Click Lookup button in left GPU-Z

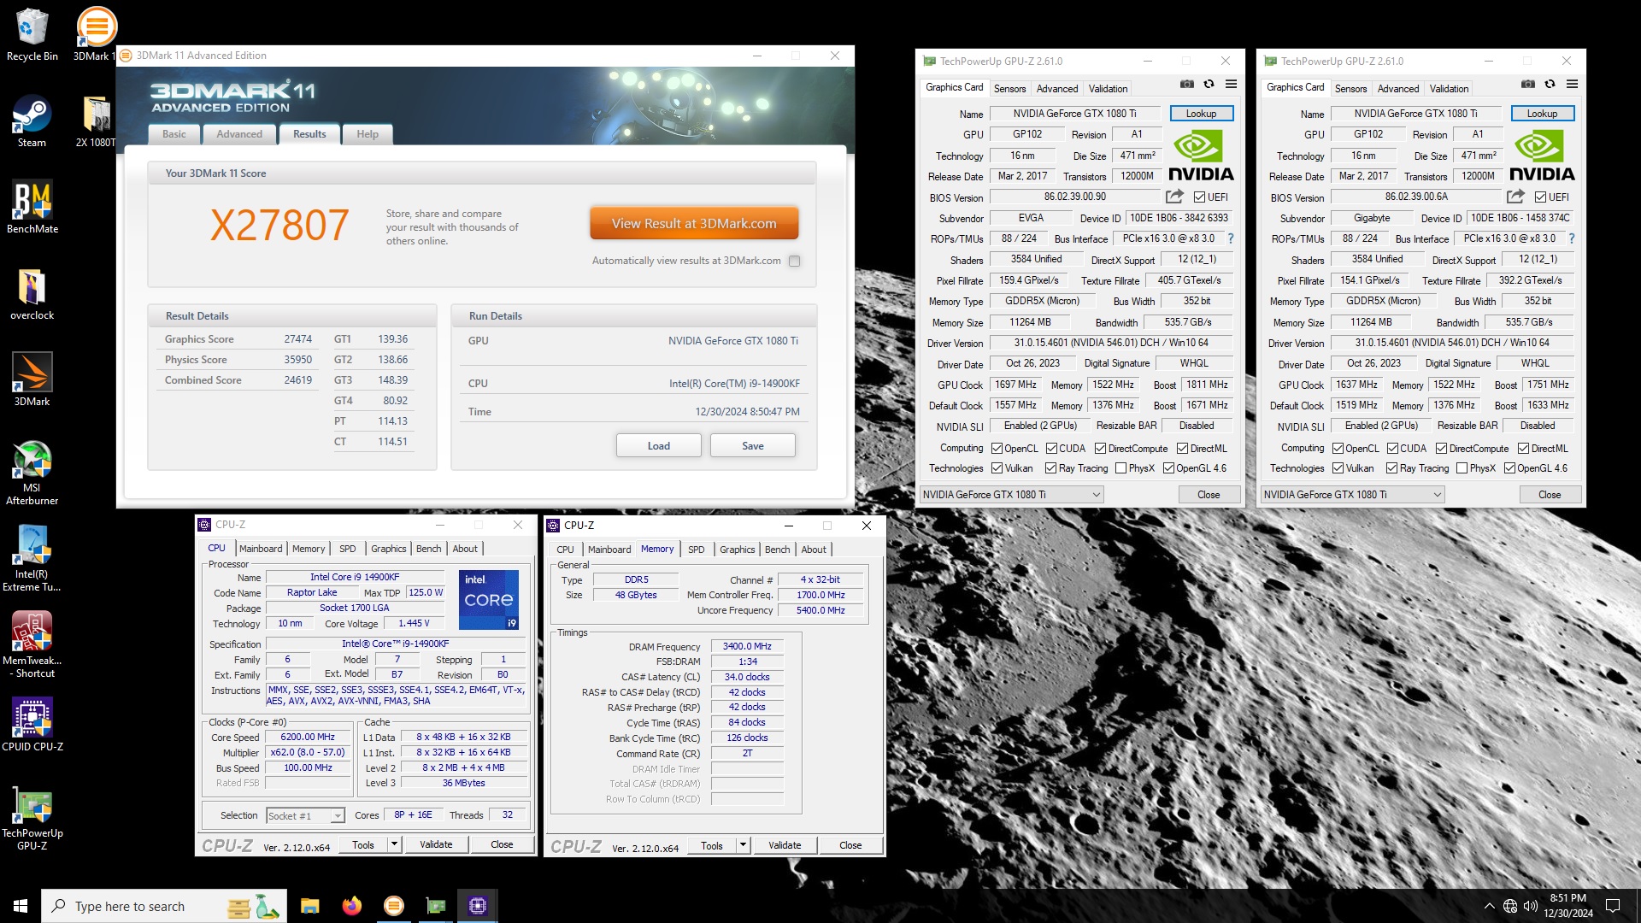pyautogui.click(x=1201, y=114)
